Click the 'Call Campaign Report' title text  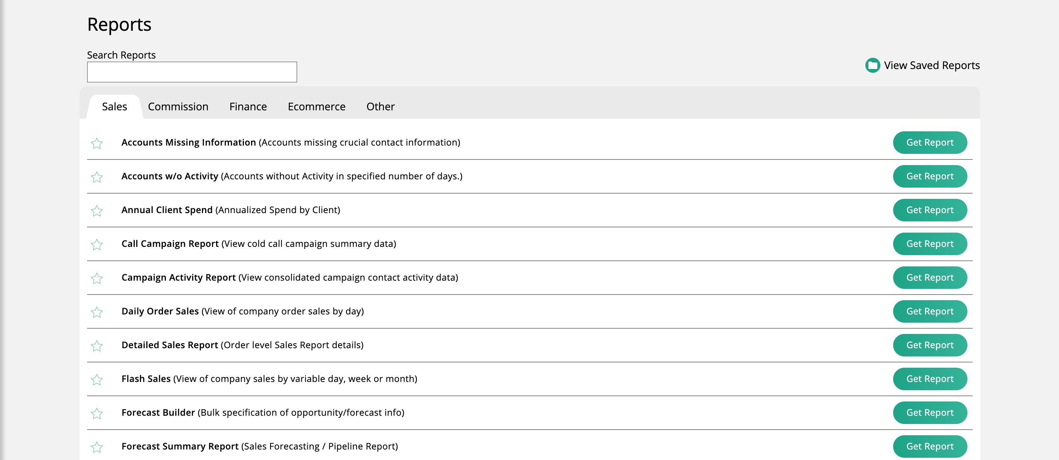point(170,244)
